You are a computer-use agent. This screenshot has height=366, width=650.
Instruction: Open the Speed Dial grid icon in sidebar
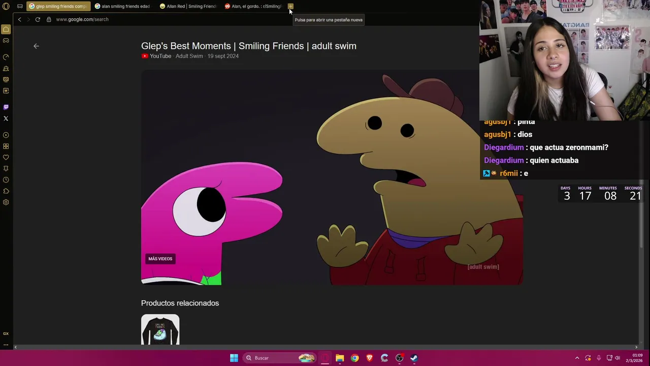6,146
